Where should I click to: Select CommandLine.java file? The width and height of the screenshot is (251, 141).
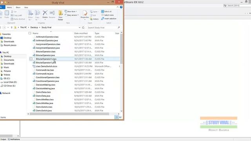(x=44, y=74)
